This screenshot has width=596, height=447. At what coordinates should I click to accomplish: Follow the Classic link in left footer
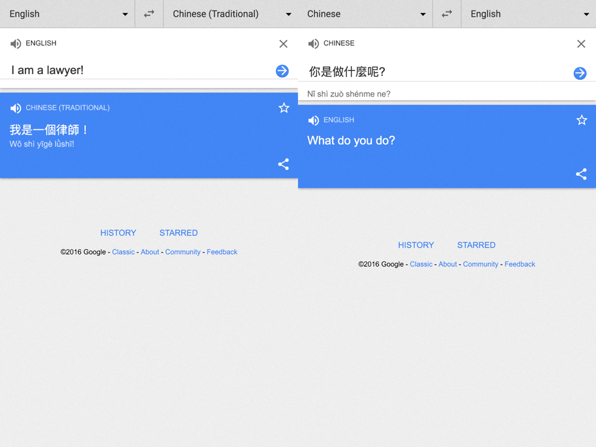tap(123, 252)
